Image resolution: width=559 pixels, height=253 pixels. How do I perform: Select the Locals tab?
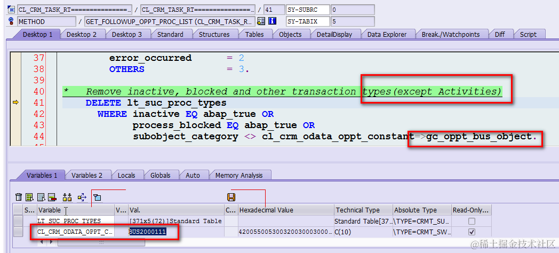[126, 175]
